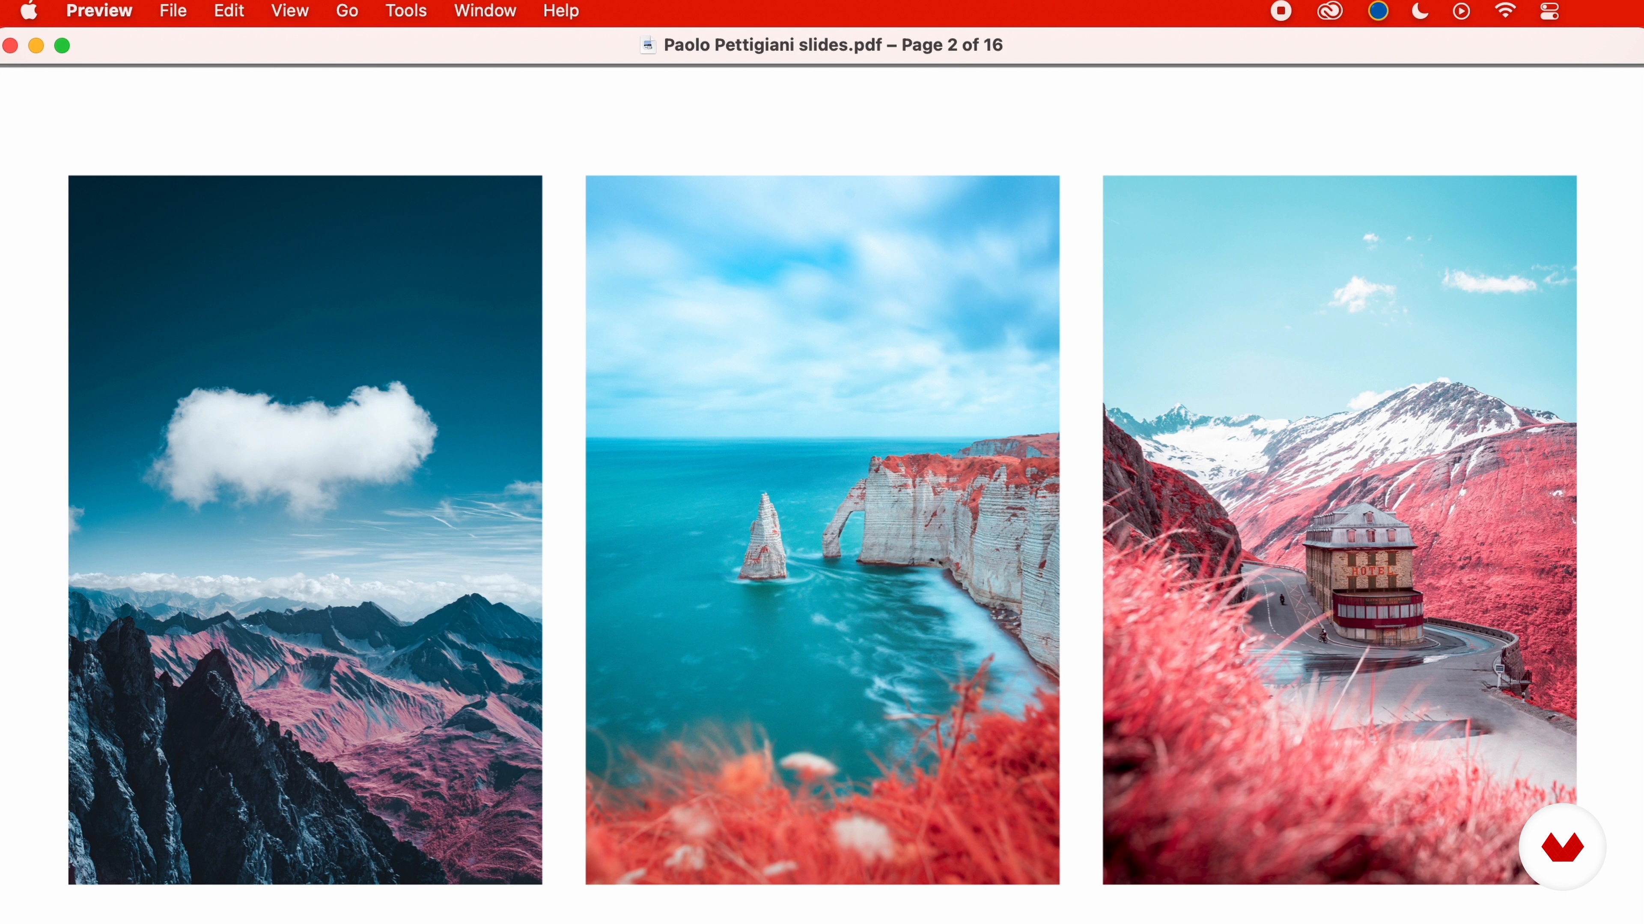The width and height of the screenshot is (1644, 924).
Task: Click the blue circle menu bar icon
Action: (x=1379, y=11)
